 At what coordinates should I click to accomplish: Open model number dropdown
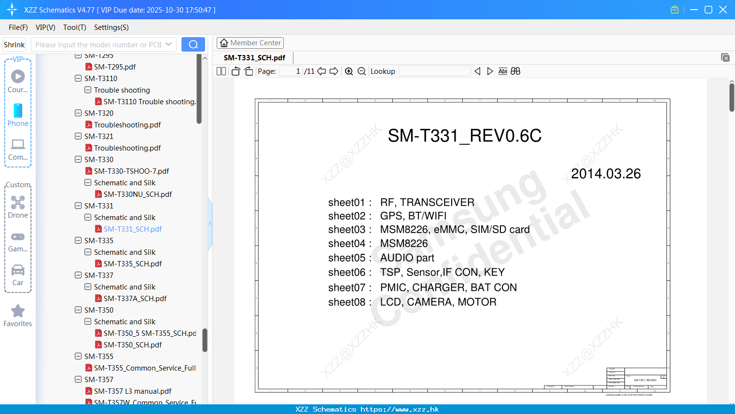click(168, 44)
